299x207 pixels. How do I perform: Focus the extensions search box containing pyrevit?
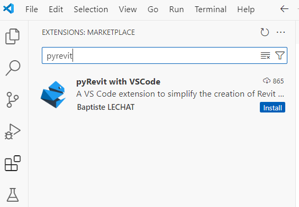(x=165, y=55)
